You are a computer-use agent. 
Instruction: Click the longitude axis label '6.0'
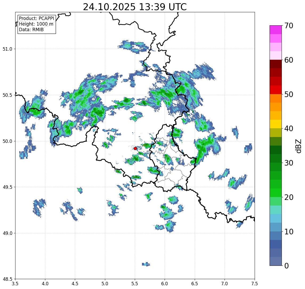165,284
